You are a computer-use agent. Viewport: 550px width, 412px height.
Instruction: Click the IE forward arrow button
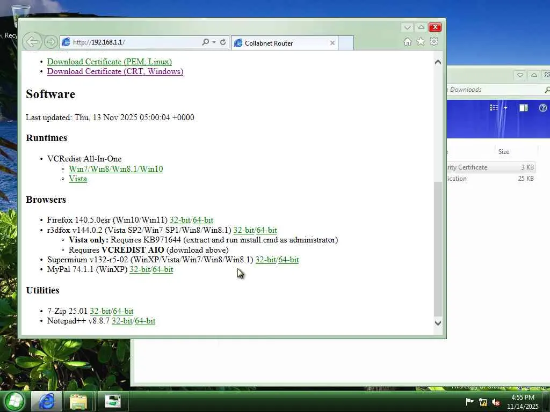tap(51, 42)
